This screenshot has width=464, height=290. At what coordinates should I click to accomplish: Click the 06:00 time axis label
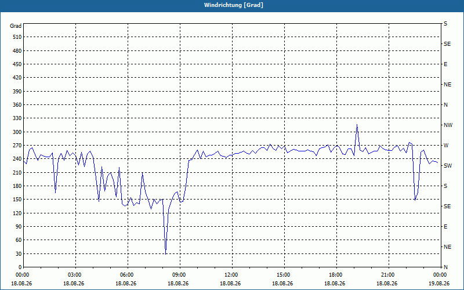coord(126,275)
